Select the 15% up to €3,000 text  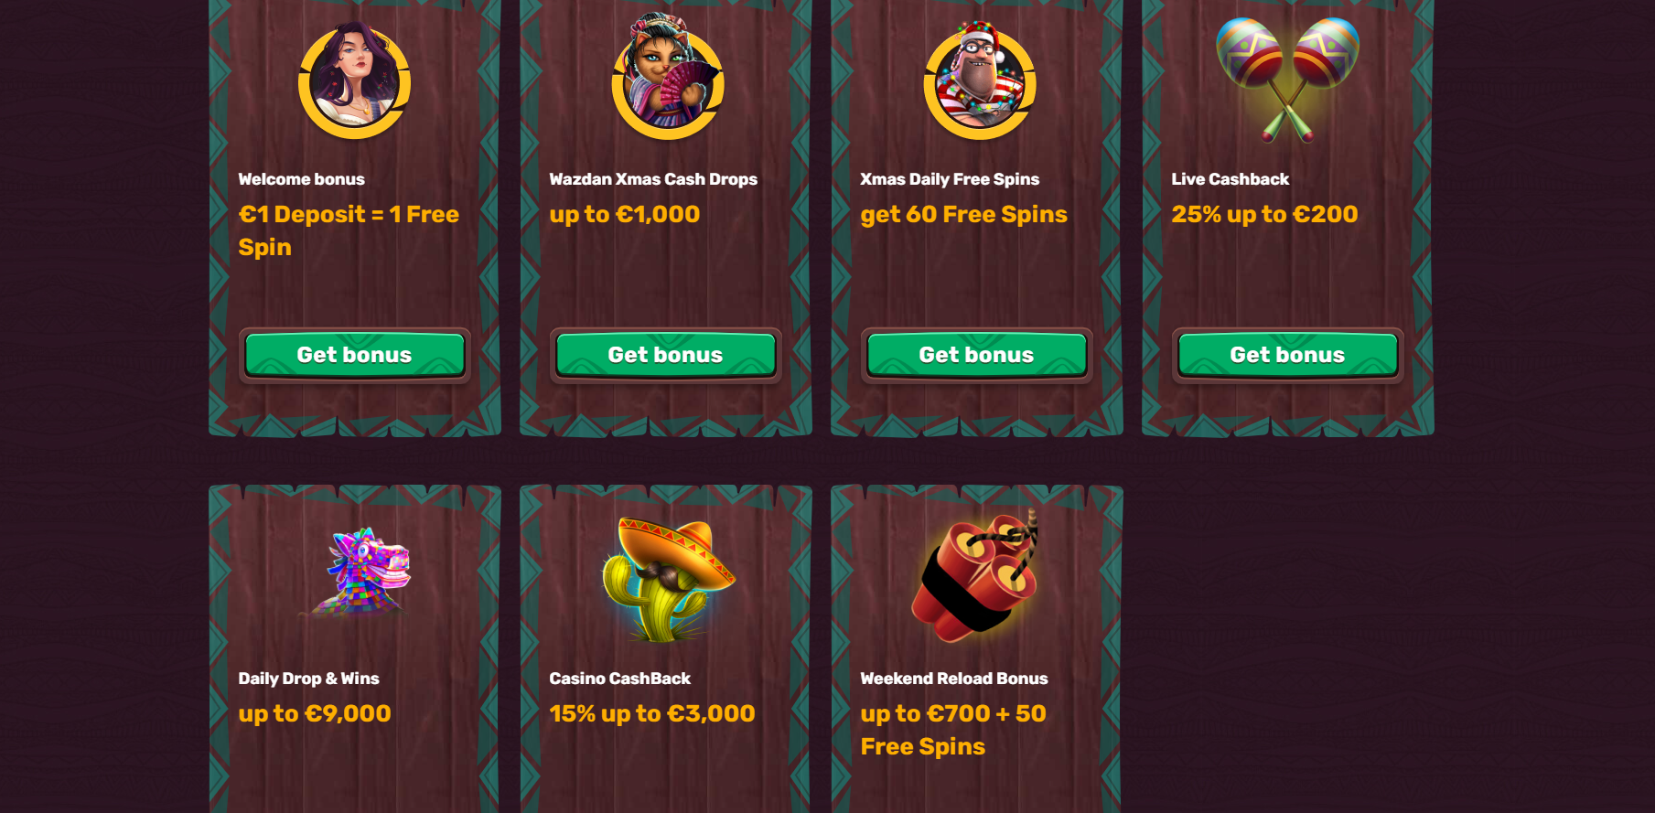651,713
